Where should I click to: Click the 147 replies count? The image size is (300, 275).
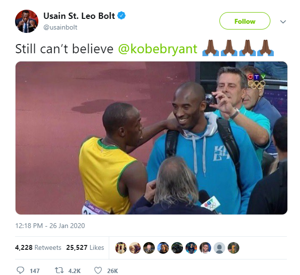click(x=34, y=271)
